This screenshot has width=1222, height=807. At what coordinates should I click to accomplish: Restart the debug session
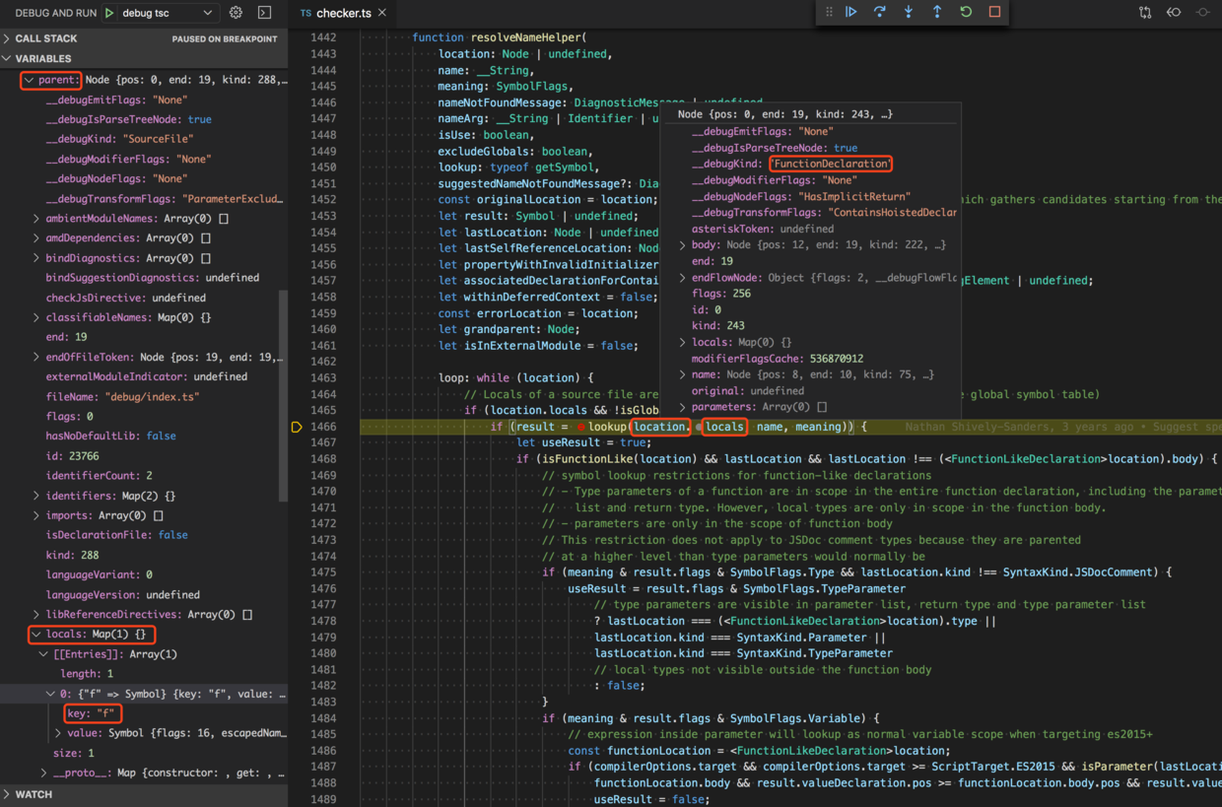click(x=966, y=12)
